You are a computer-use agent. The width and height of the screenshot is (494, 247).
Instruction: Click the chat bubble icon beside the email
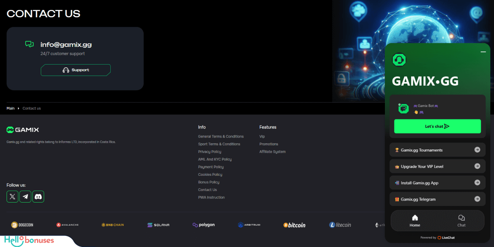[29, 44]
